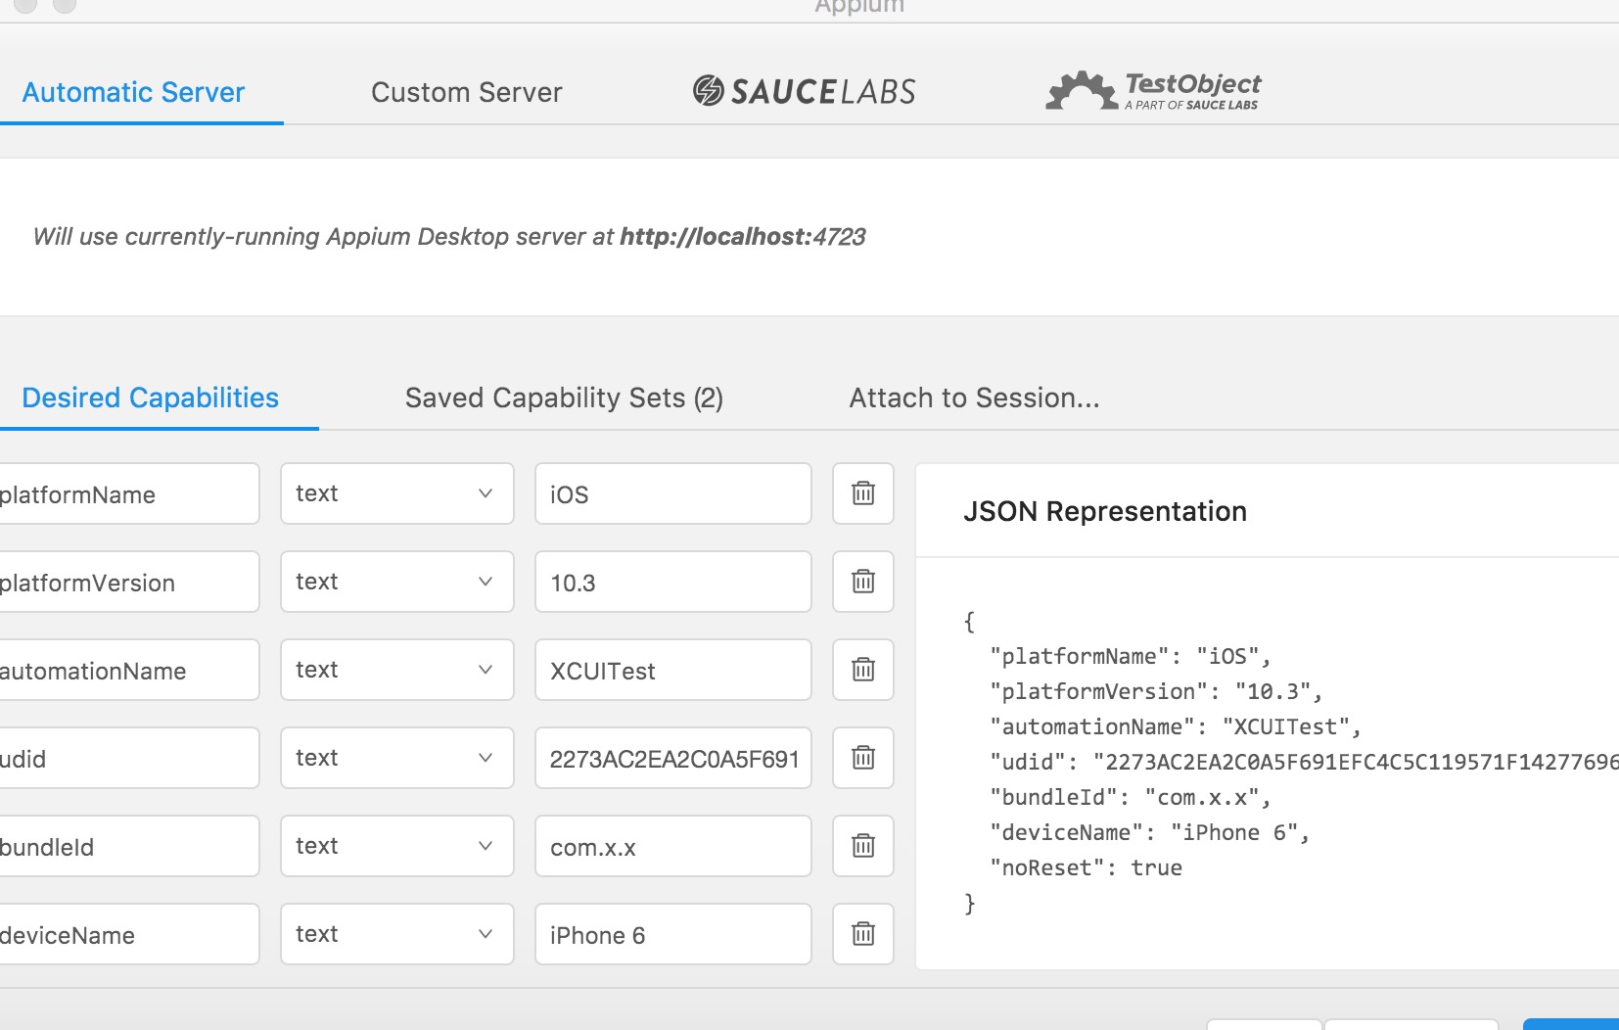1619x1030 pixels.
Task: Delete the platformName capability row
Action: pyautogui.click(x=863, y=493)
